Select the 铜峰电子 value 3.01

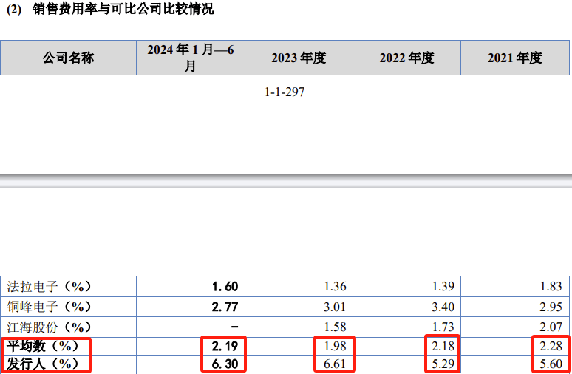point(333,306)
